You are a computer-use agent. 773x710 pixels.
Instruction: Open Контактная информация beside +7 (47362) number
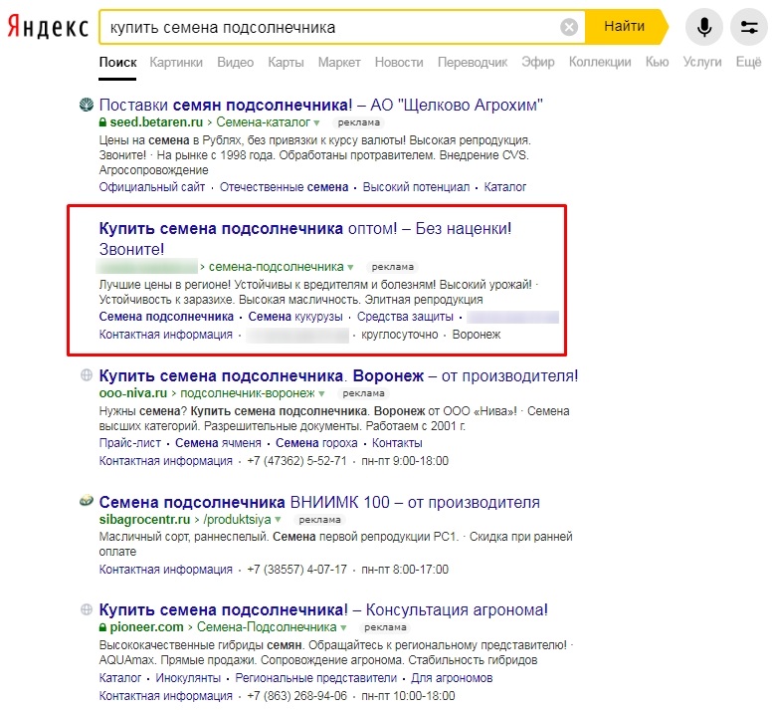click(165, 460)
